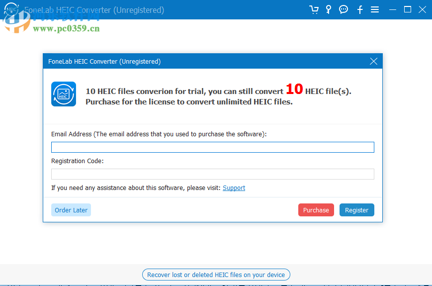The width and height of the screenshot is (432, 286).
Task: Click the Order Later button
Action: pos(71,210)
